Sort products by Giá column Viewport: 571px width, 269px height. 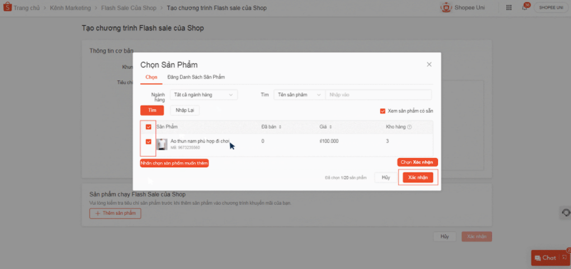331,127
